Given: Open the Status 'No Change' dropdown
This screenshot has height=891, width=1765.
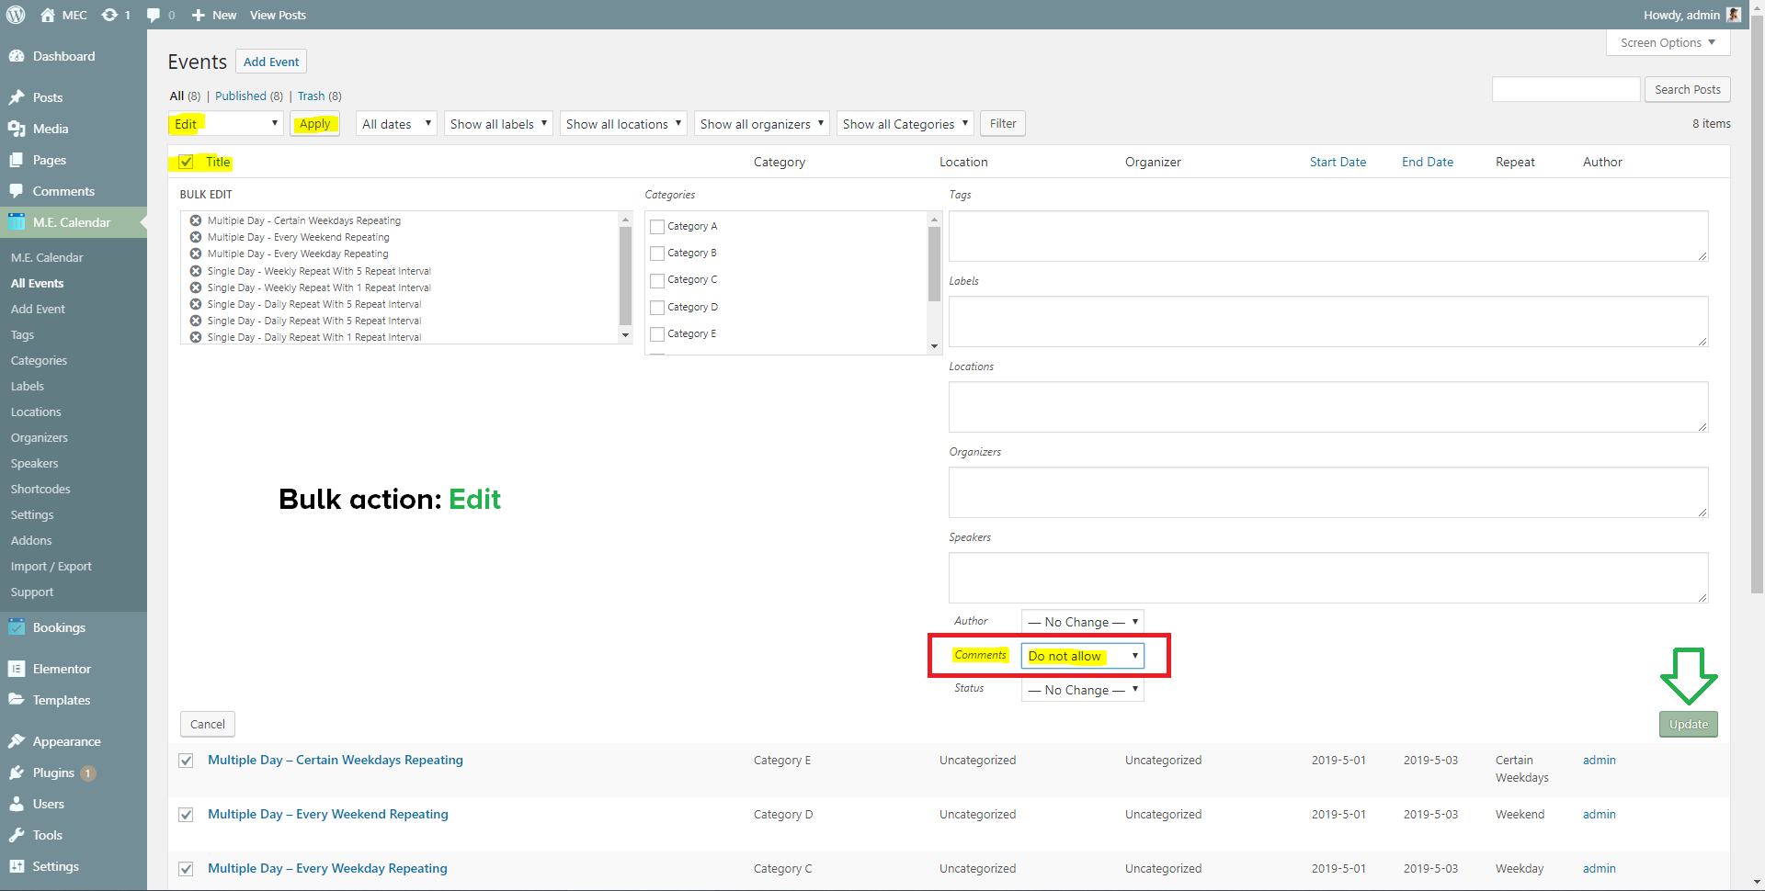Looking at the screenshot, I should click(x=1082, y=690).
